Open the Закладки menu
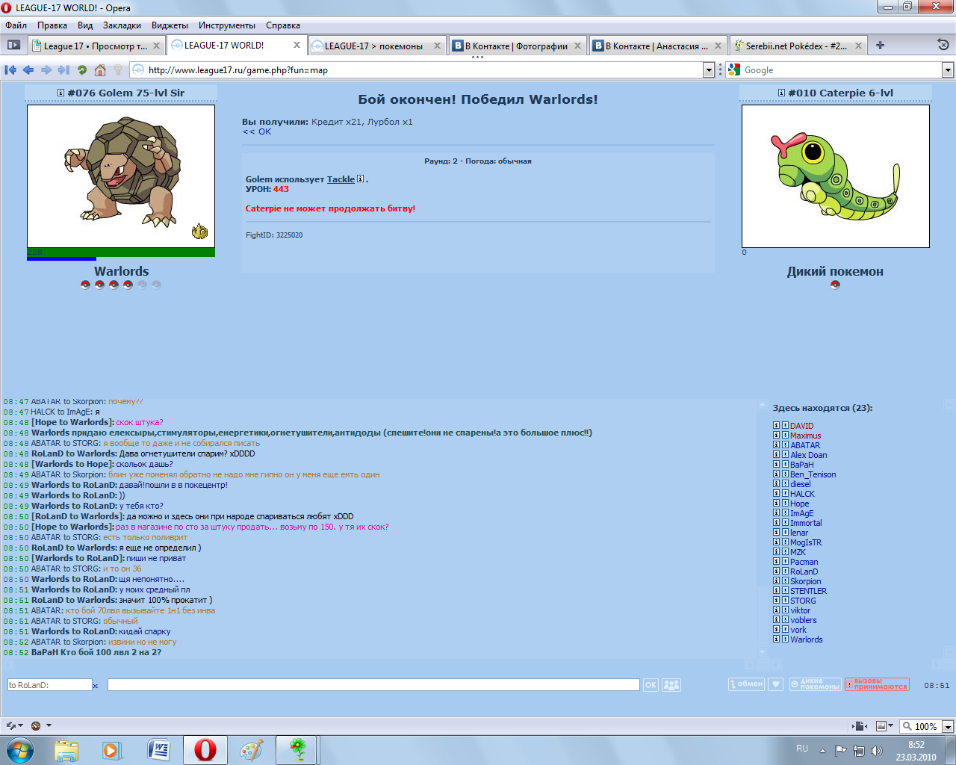This screenshot has width=956, height=765. point(122,25)
